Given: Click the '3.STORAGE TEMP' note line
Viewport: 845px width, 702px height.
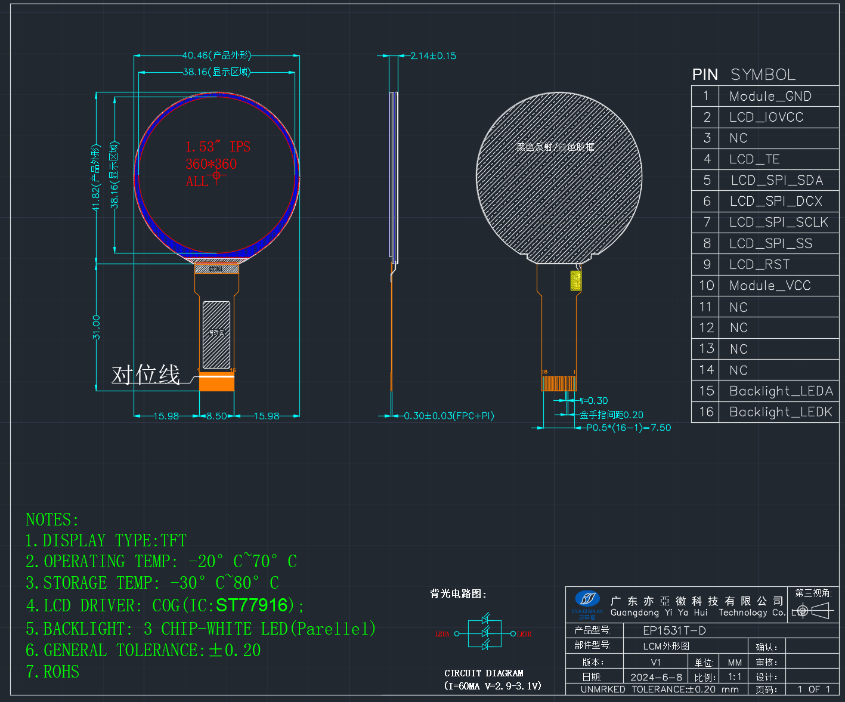Looking at the screenshot, I should pos(152,583).
